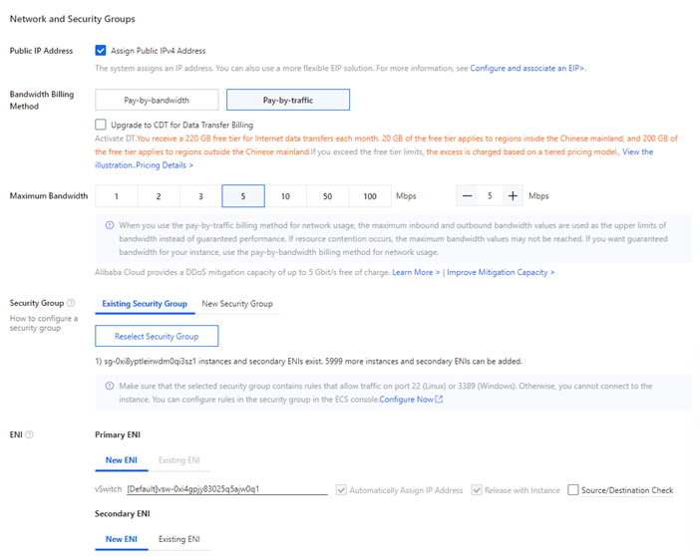Choose 50 Mbps maximum bandwidth
Screen dimensions: 700x556
[x=328, y=196]
